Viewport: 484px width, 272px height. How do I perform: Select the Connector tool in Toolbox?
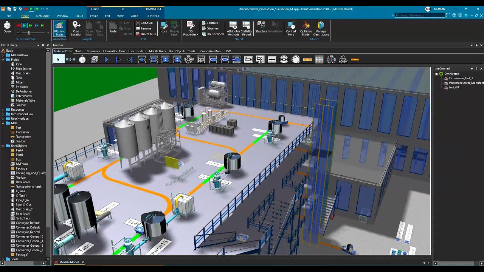click(x=70, y=59)
